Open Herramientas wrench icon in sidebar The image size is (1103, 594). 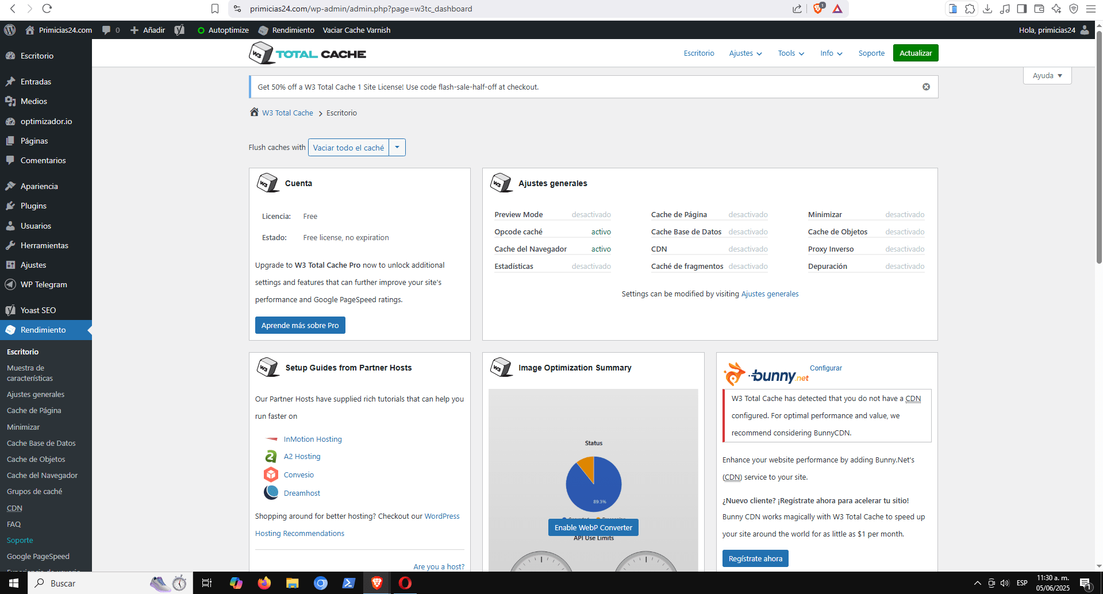(x=10, y=245)
